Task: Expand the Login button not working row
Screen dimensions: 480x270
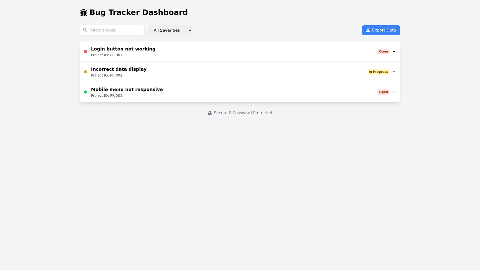Action: click(x=394, y=51)
